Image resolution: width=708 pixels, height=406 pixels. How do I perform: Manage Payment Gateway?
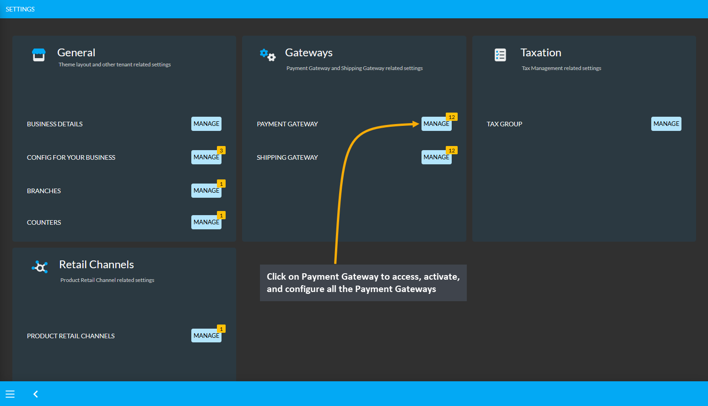[437, 124]
